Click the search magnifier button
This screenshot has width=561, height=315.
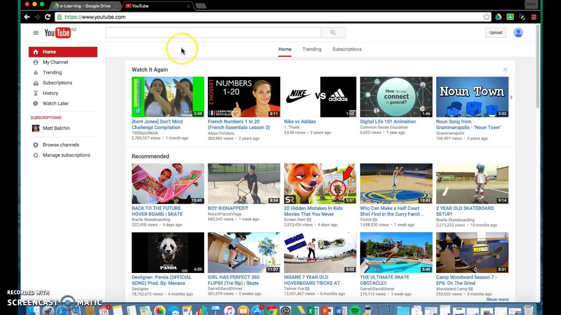[x=333, y=32]
